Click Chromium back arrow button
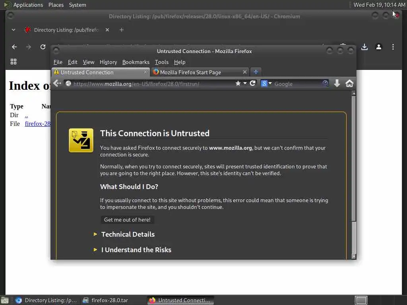The width and height of the screenshot is (407, 305). [x=14, y=47]
